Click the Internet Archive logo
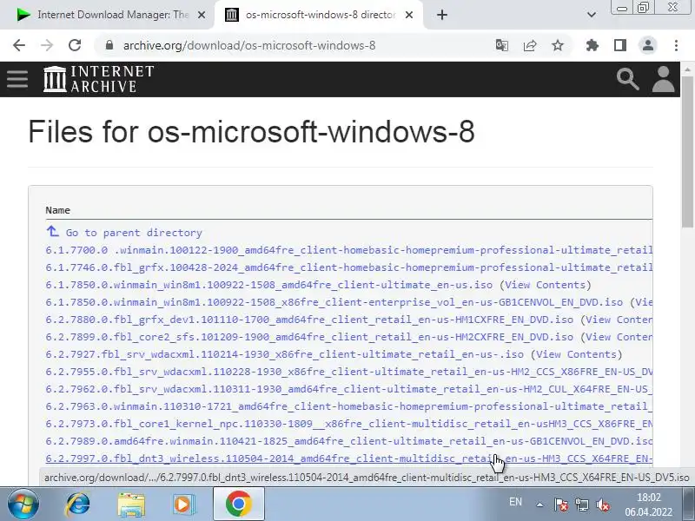The image size is (695, 521). point(99,79)
